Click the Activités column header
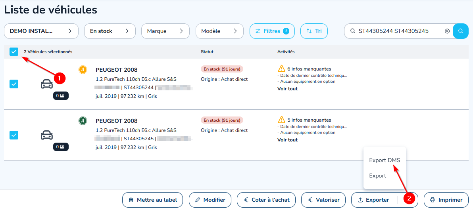The width and height of the screenshot is (473, 210). coord(286,52)
